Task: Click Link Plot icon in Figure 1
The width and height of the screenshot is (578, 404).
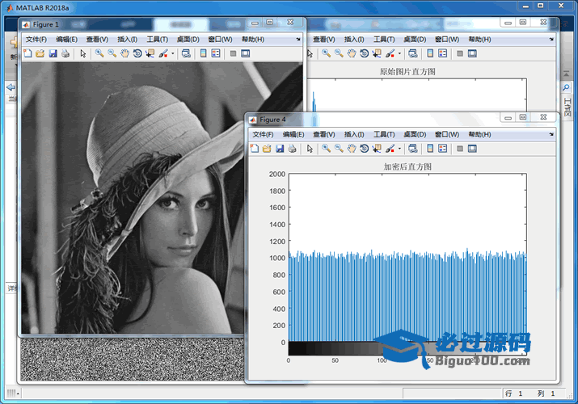Action: [x=186, y=53]
